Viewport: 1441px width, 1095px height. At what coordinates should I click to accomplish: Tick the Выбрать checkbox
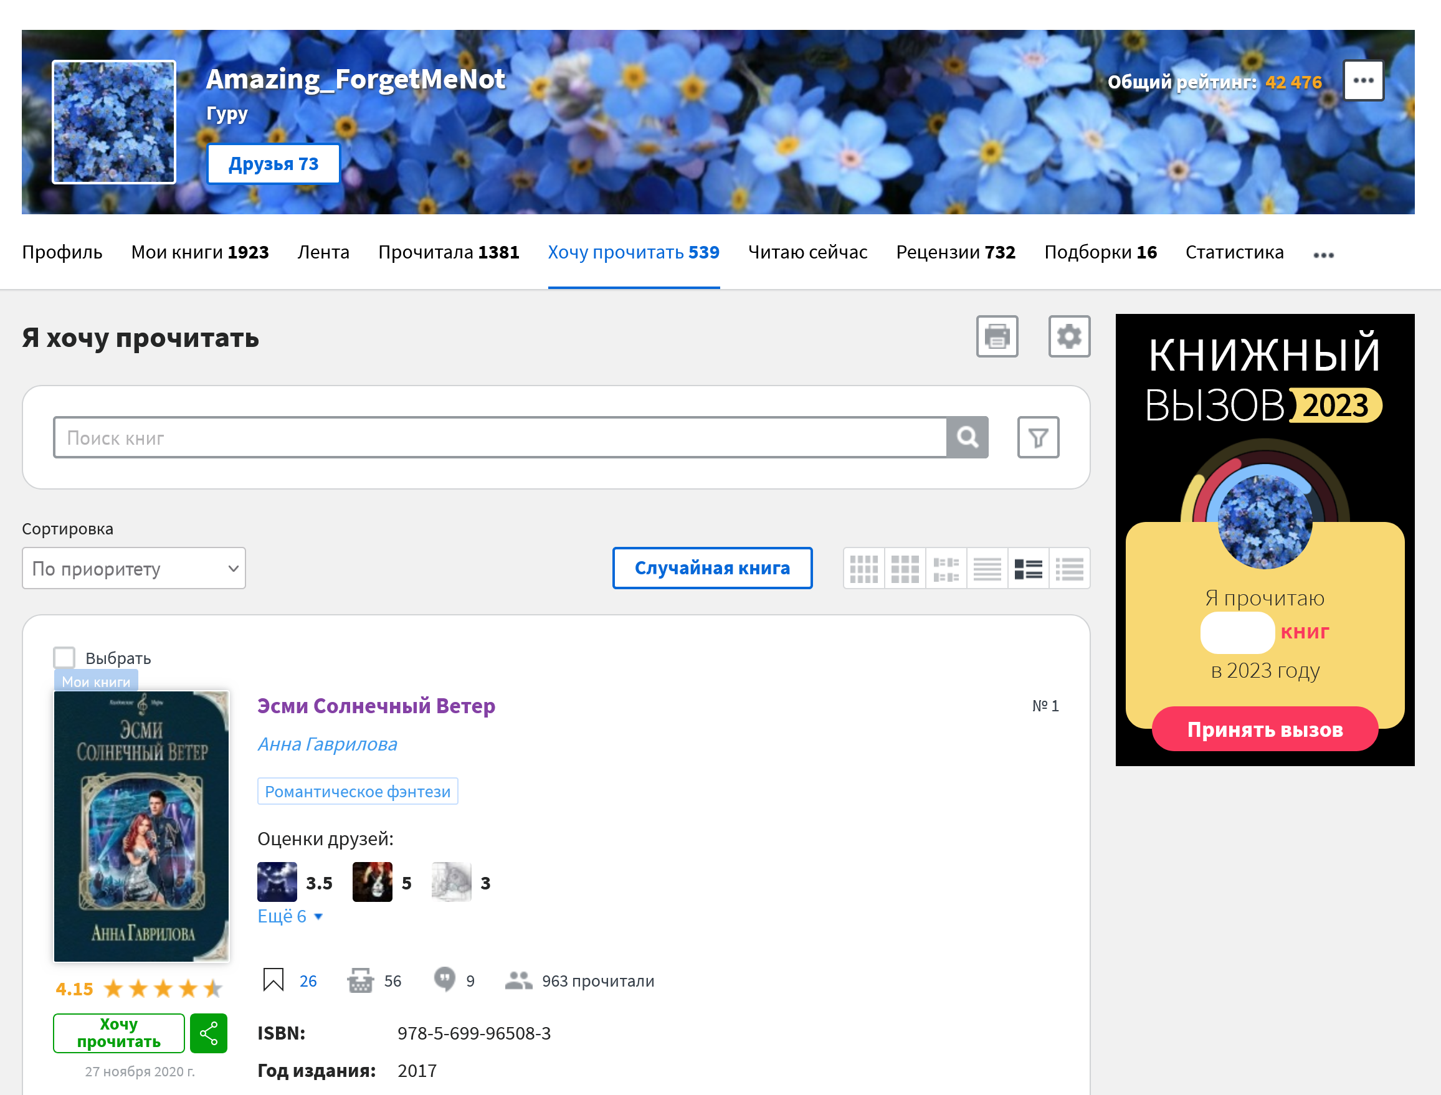(x=64, y=657)
